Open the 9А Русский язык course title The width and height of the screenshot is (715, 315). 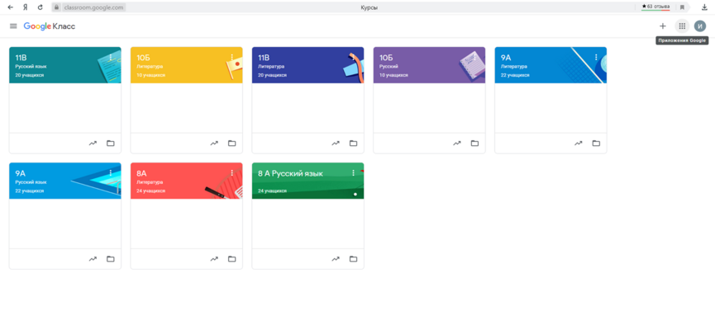coord(21,173)
